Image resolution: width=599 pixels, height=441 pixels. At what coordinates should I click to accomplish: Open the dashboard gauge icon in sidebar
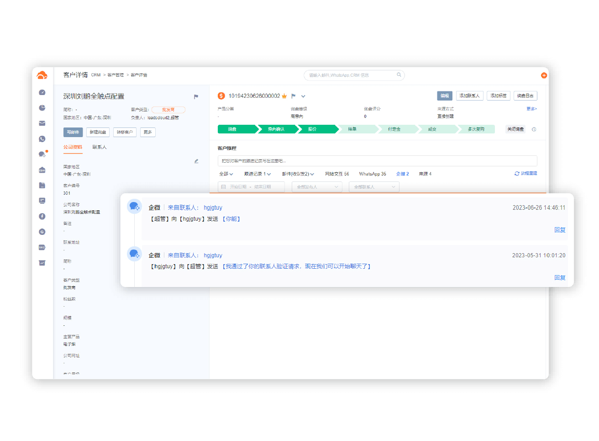pyautogui.click(x=42, y=92)
